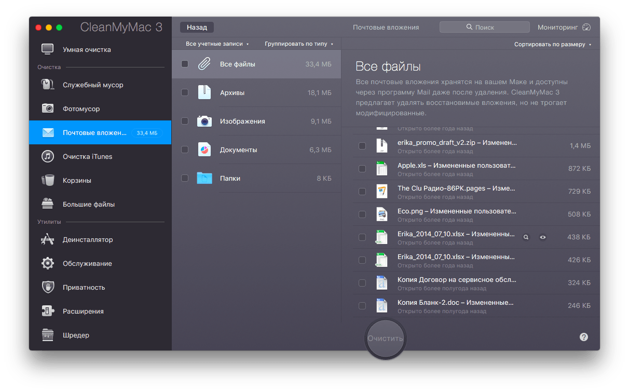Open Сортировать по размеру dropdown

[553, 45]
